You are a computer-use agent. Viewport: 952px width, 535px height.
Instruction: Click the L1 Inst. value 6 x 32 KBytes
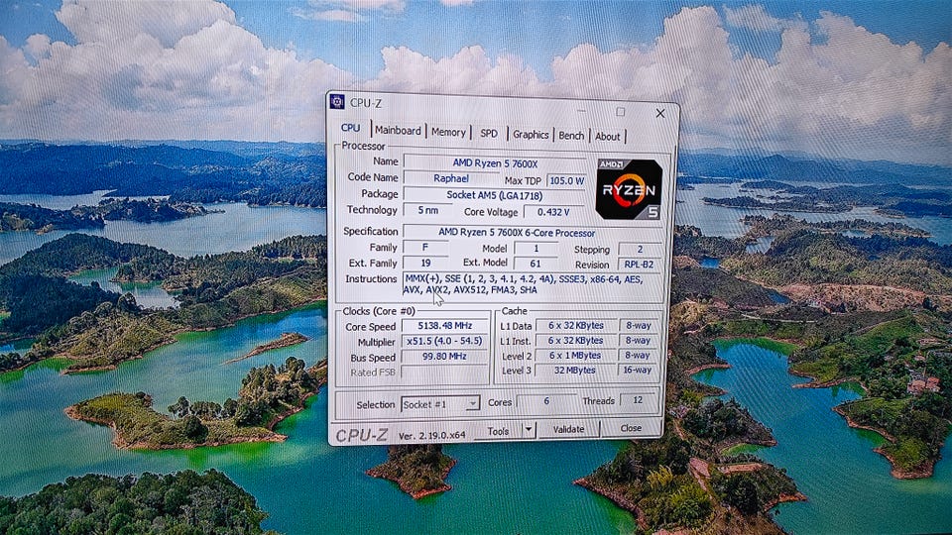tap(575, 340)
